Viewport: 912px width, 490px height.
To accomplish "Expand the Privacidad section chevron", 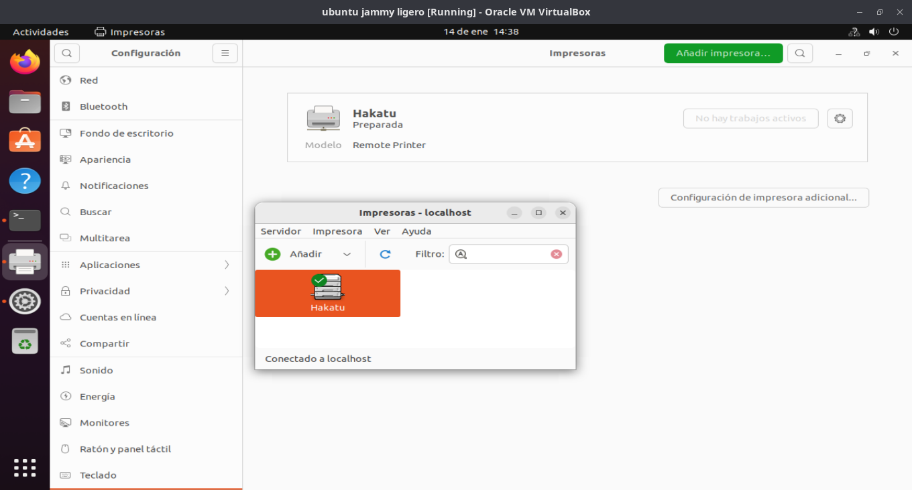I will click(227, 291).
